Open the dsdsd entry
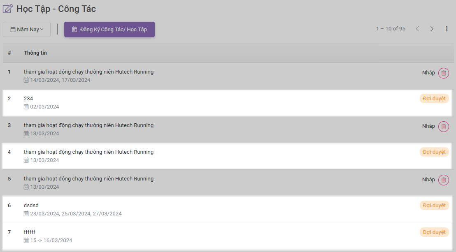This screenshot has width=456, height=252. click(x=31, y=206)
